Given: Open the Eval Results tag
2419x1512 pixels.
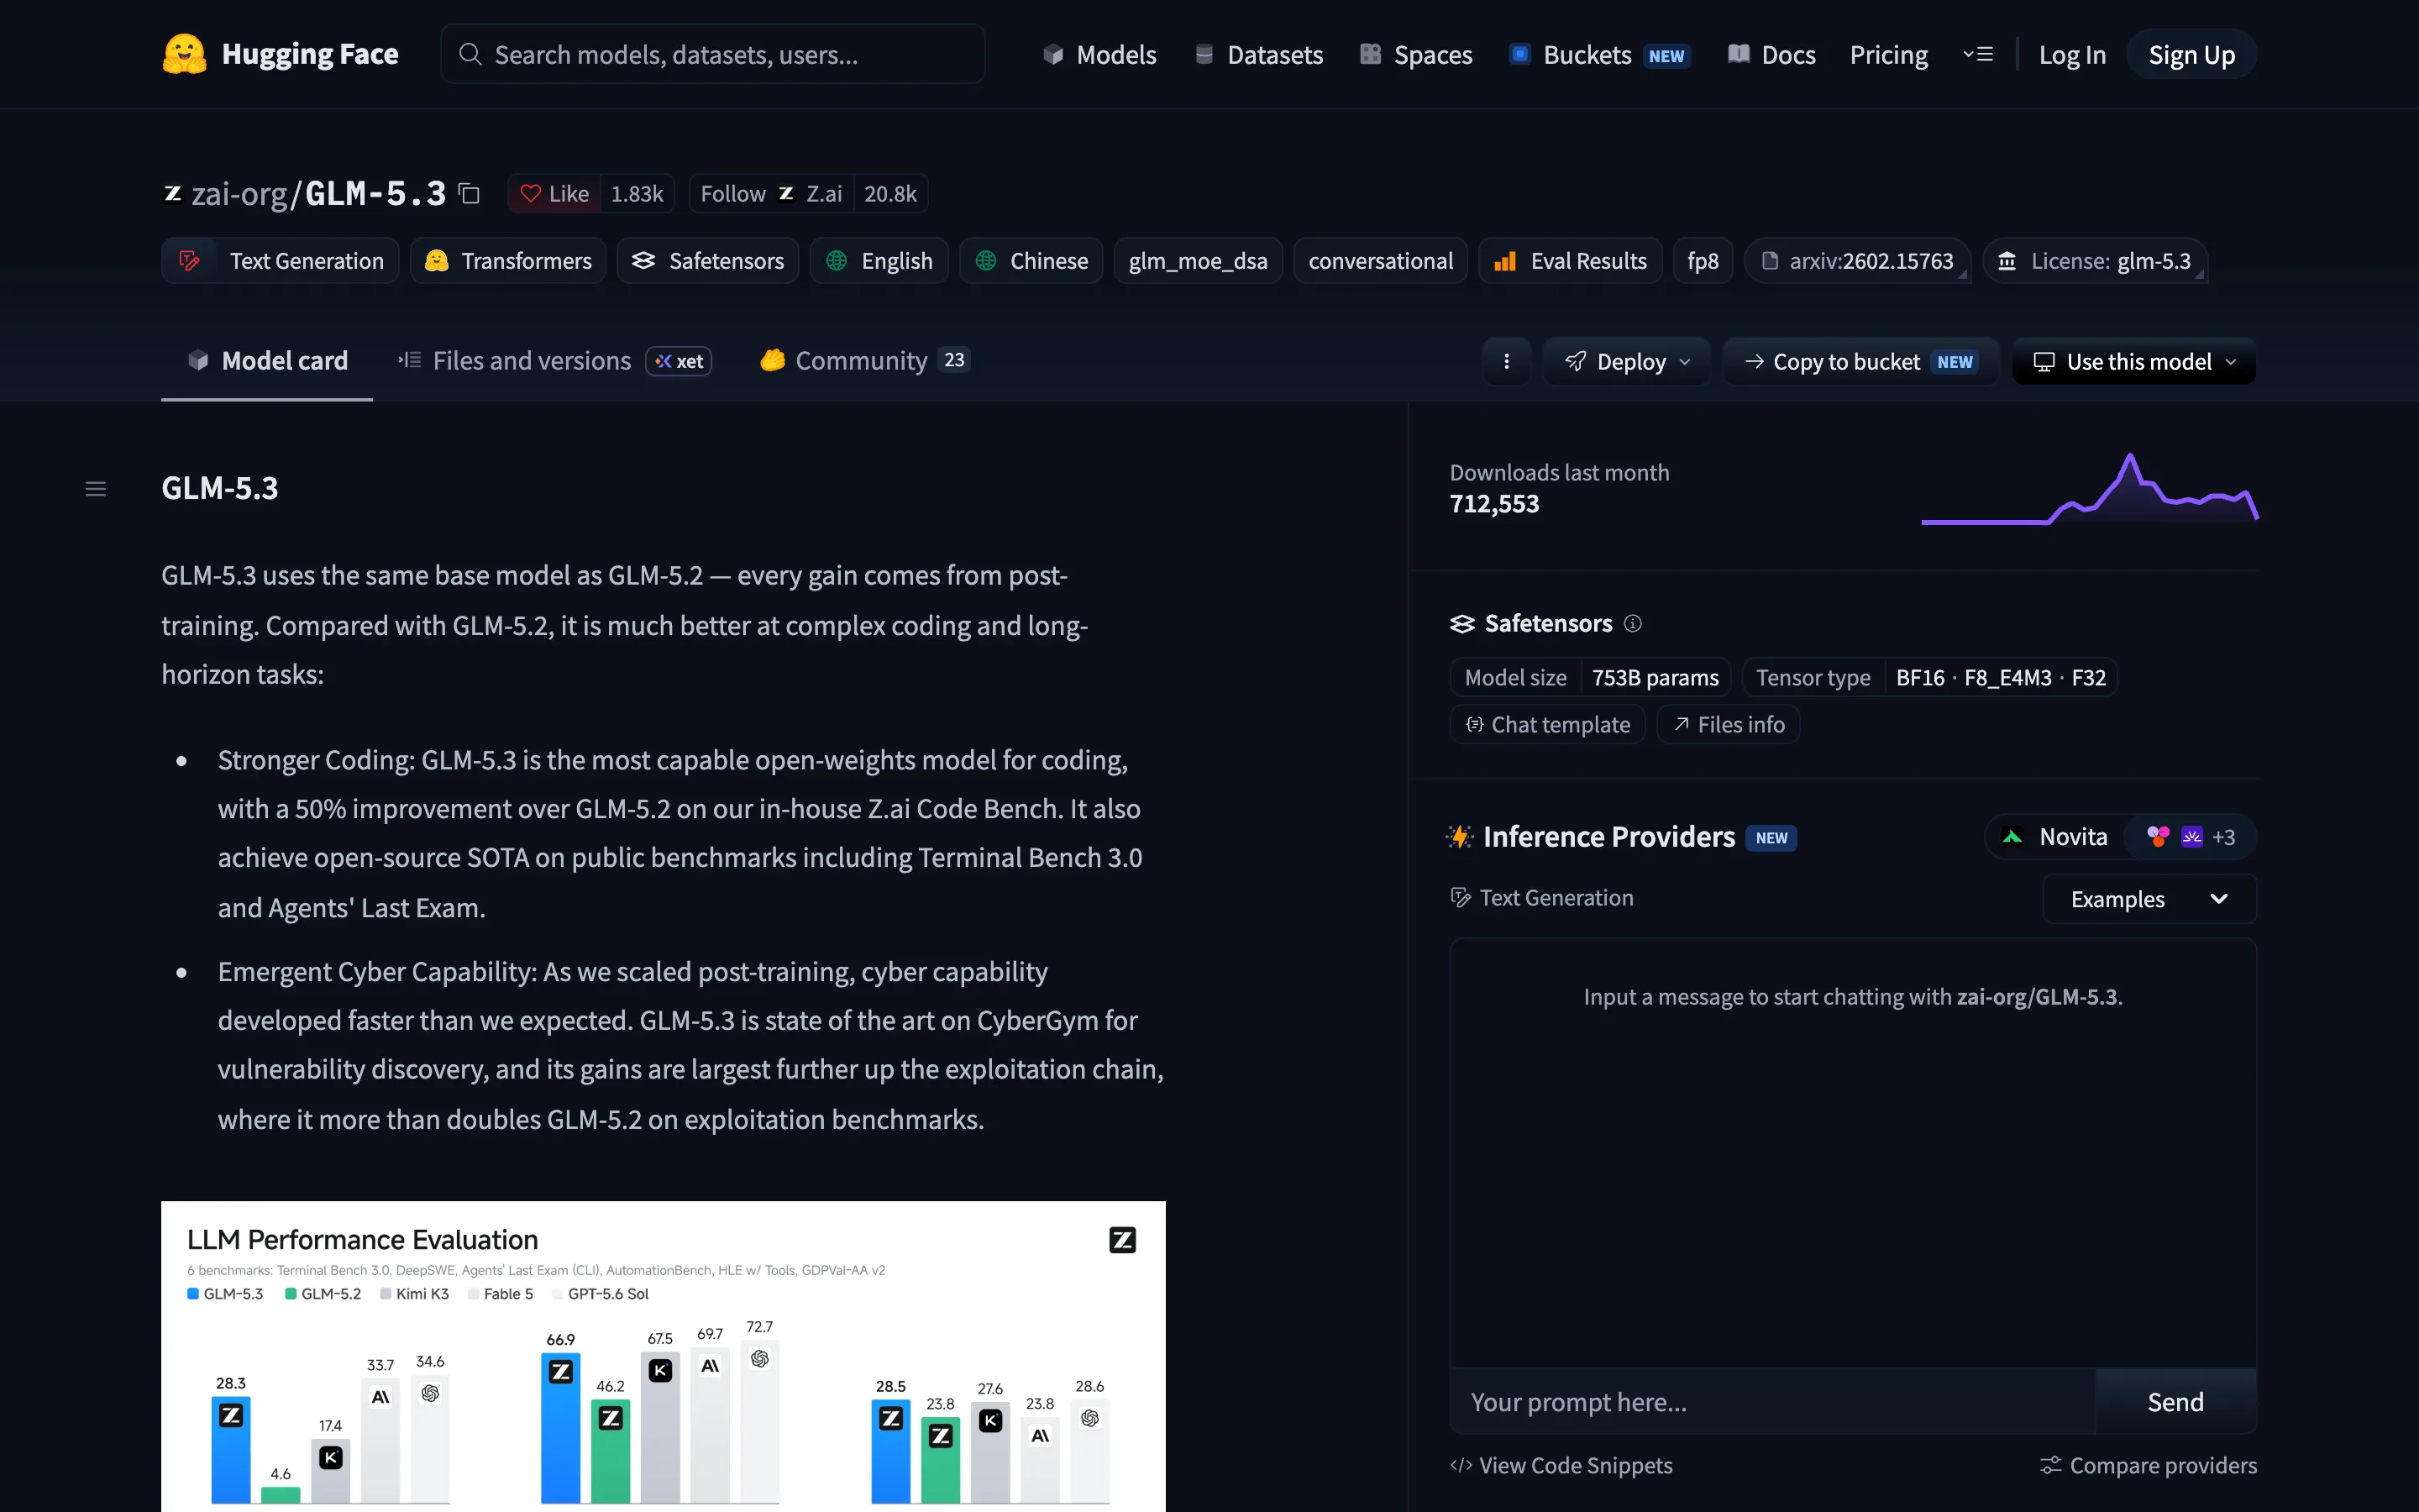Looking at the screenshot, I should point(1569,261).
